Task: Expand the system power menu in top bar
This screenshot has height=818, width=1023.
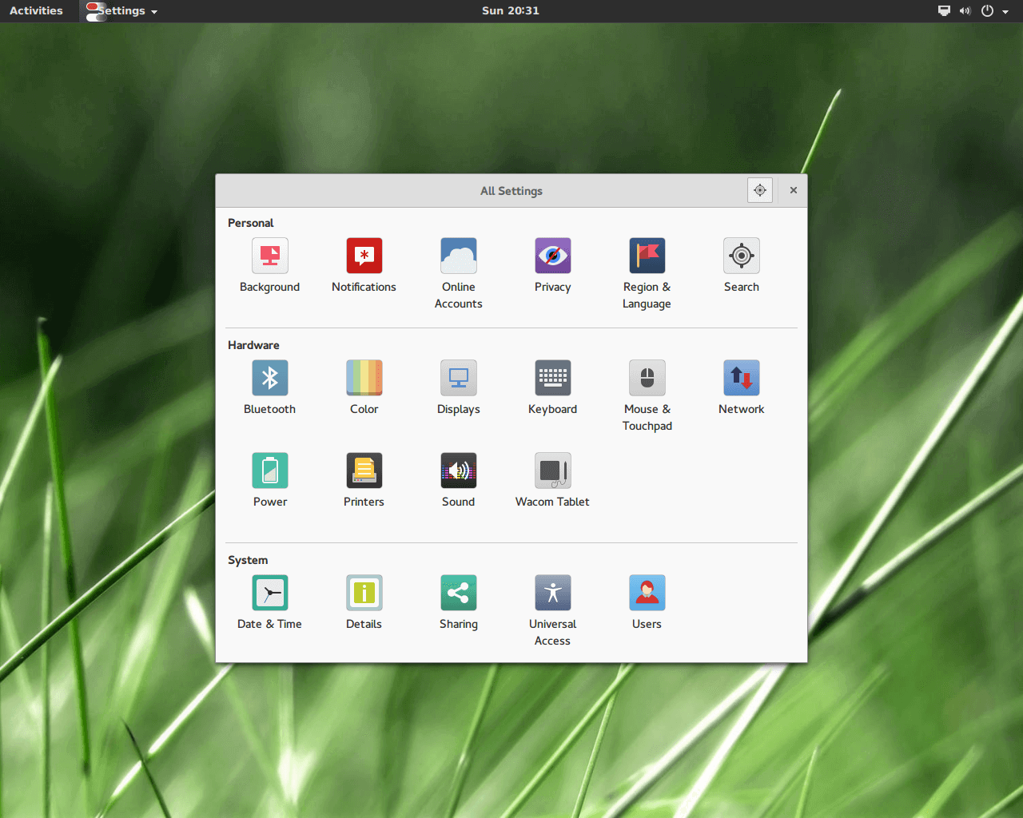Action: (x=994, y=10)
